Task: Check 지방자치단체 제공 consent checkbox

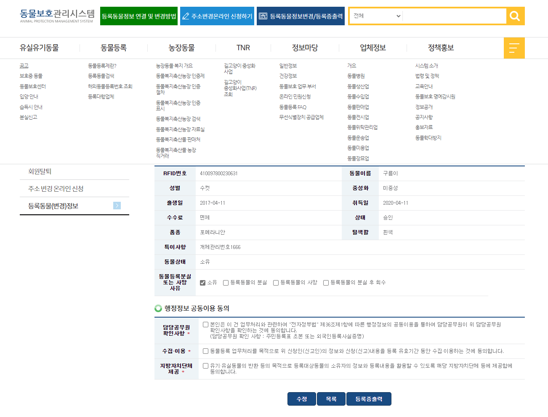Action: tap(205, 366)
